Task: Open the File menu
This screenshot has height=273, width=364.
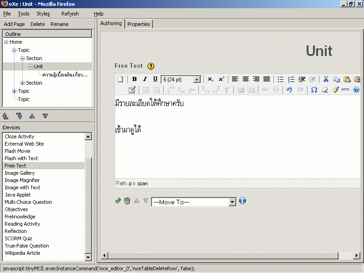Action: [7, 14]
